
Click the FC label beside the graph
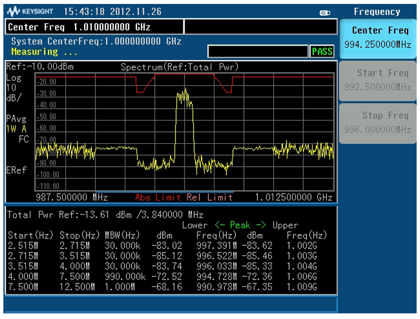coord(24,139)
